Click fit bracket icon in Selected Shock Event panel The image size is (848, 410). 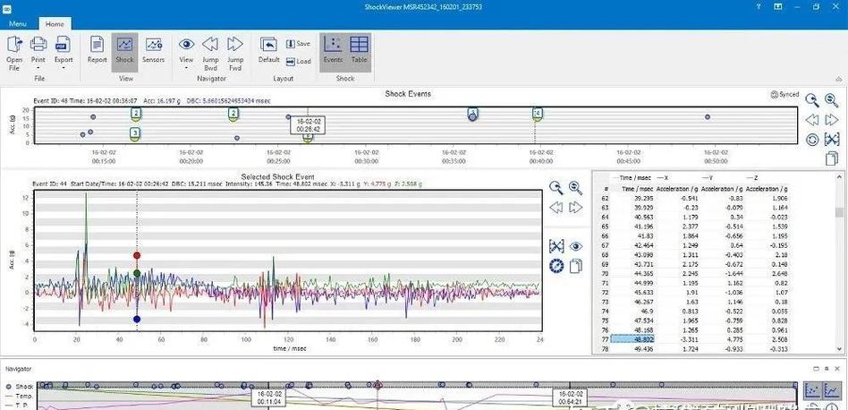click(x=556, y=247)
